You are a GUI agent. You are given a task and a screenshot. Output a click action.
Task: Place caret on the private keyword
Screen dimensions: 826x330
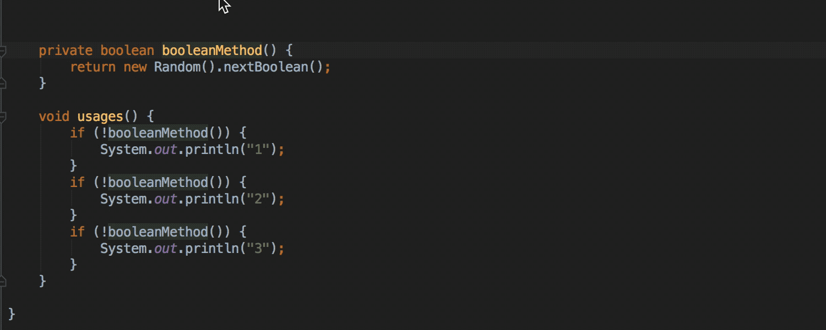coord(66,51)
